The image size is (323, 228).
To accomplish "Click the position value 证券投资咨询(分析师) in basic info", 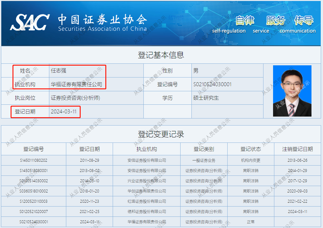I will coord(76,98).
